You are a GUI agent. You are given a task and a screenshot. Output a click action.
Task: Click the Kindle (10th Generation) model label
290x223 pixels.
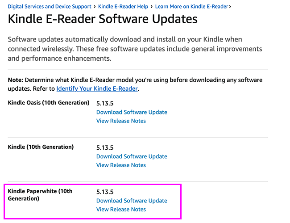(x=41, y=147)
